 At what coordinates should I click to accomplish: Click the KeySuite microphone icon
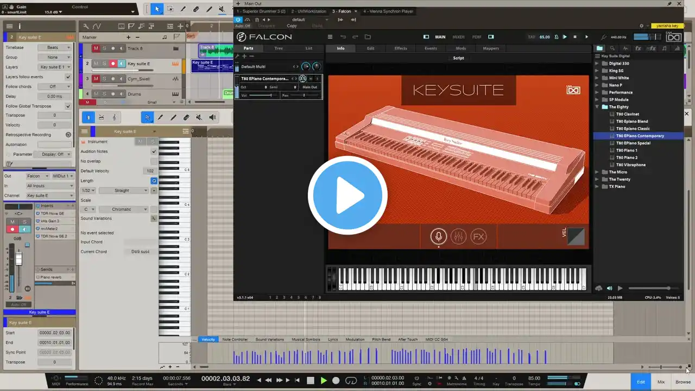[439, 236]
